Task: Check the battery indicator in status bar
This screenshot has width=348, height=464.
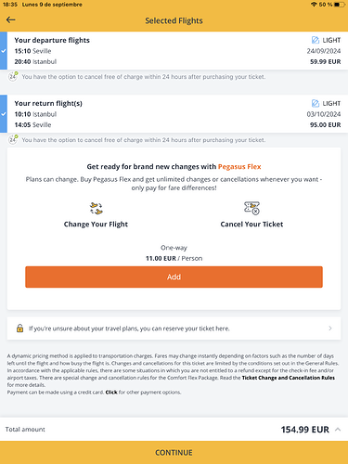Action: tap(340, 5)
